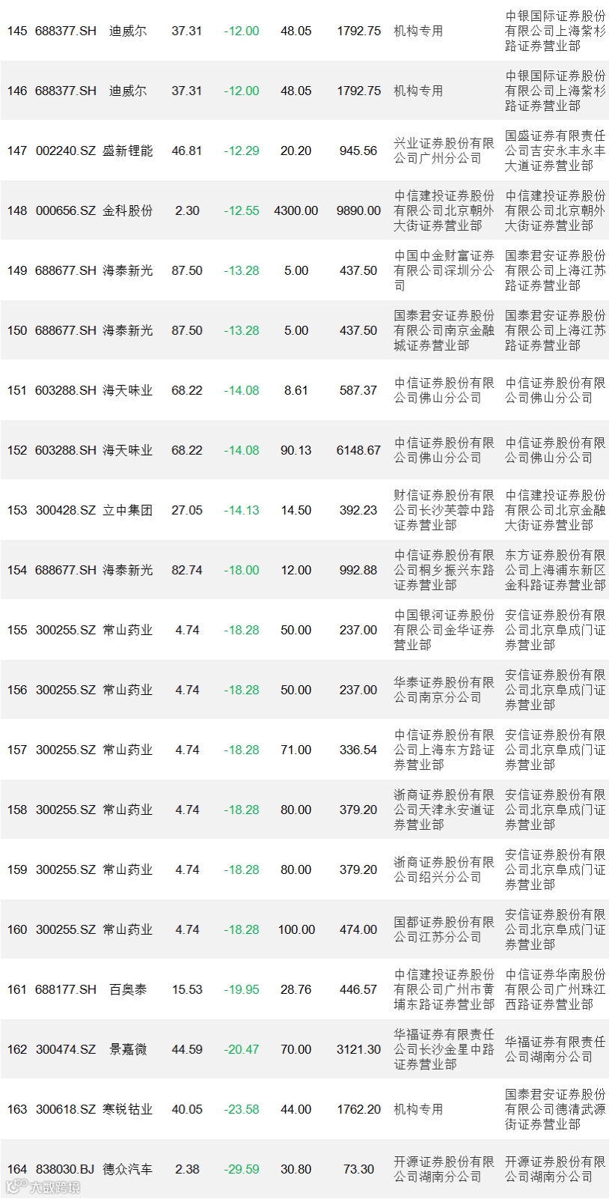Click buyer 中国银河证券股份有限公司金华证券营业部
The height and width of the screenshot is (1199, 609).
444,630
